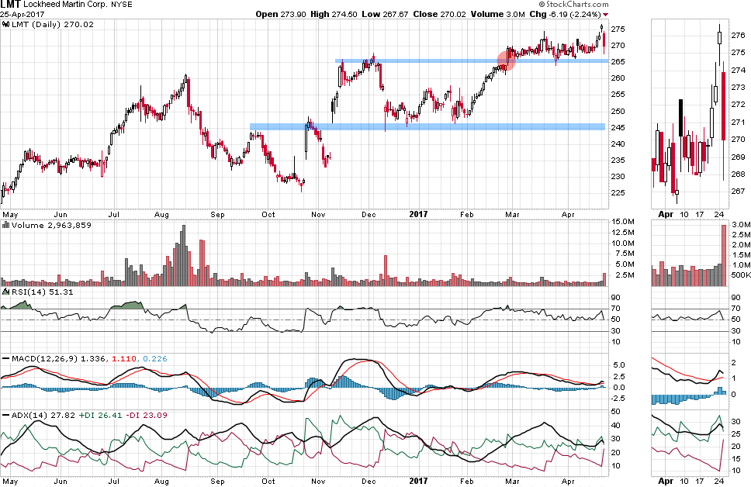Click the 7.5M volume axis label
The height and width of the screenshot is (487, 751).
(625, 254)
